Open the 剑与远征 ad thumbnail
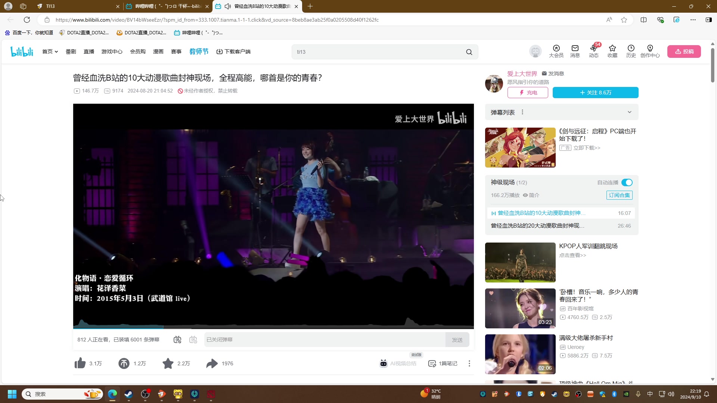 point(520,147)
